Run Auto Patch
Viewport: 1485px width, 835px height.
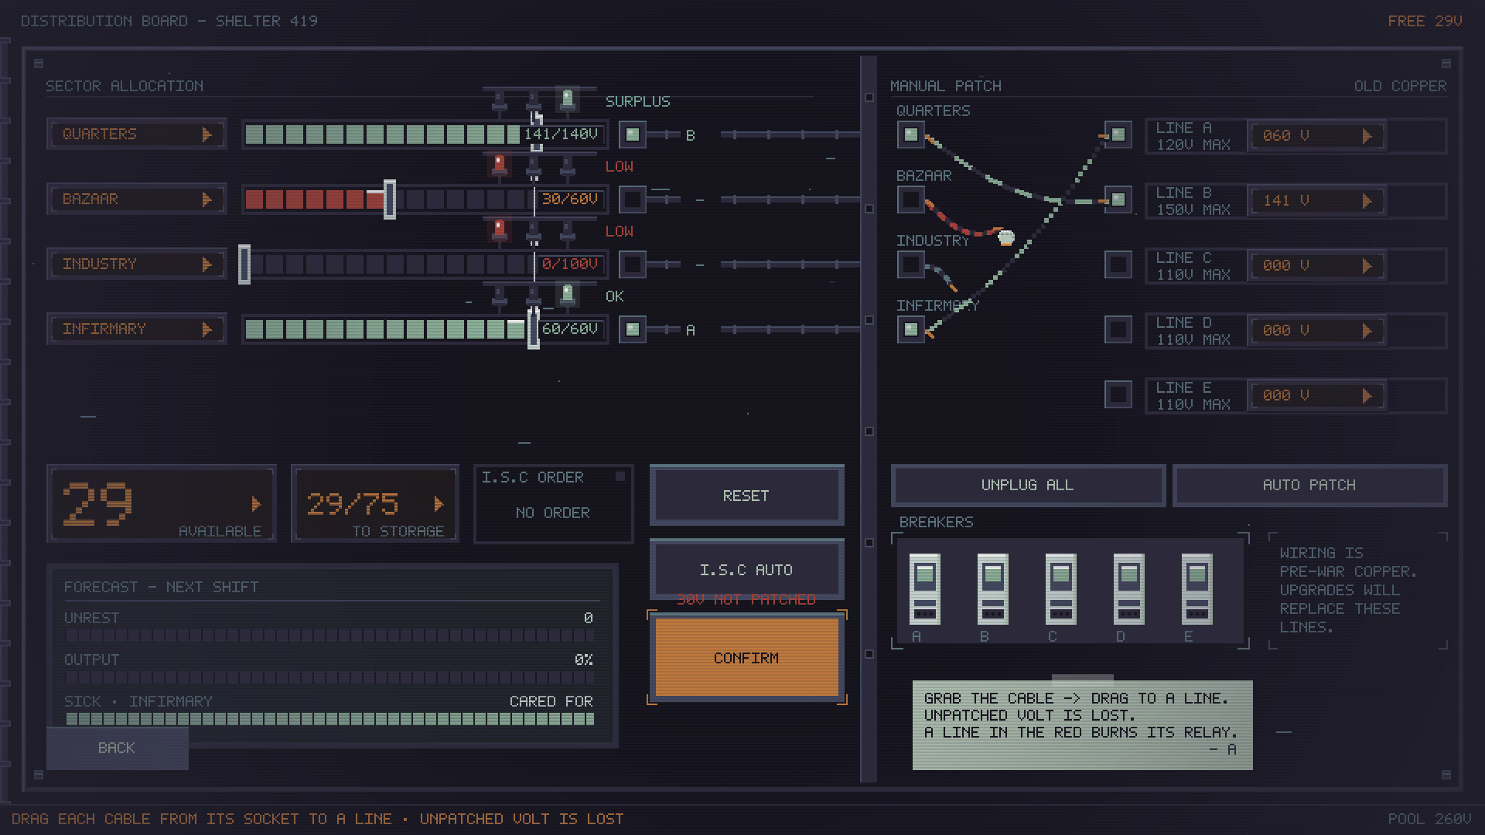click(1309, 485)
